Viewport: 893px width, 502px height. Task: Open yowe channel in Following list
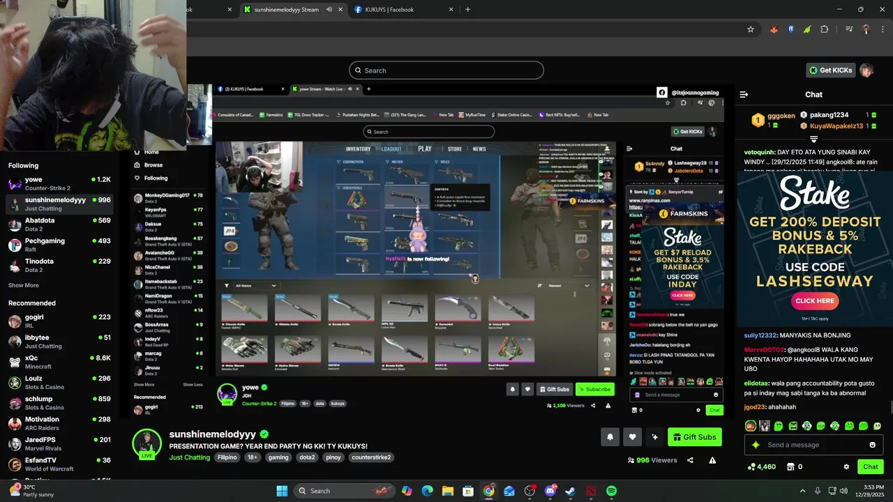[x=59, y=183]
